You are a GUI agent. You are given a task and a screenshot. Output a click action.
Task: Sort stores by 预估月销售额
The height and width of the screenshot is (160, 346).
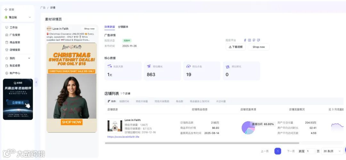click(162, 101)
